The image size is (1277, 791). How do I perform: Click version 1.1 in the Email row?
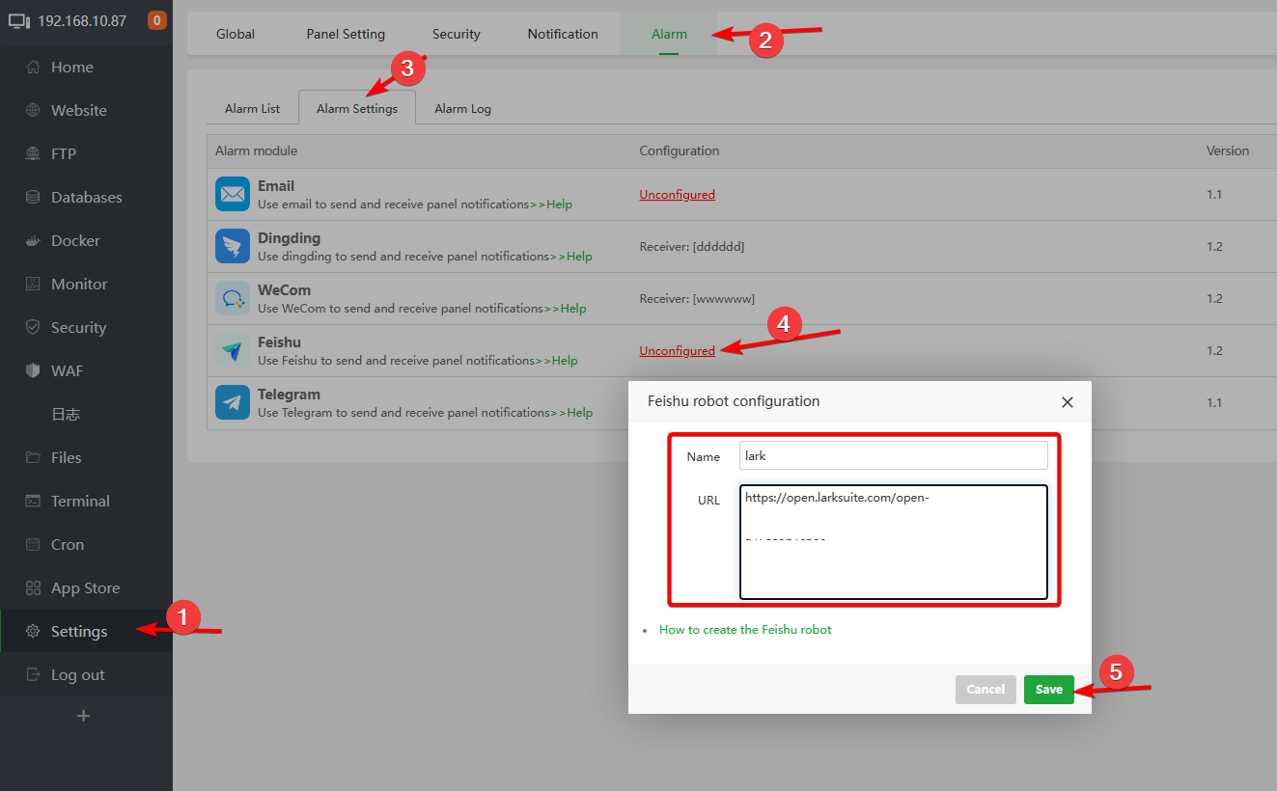pos(1214,194)
